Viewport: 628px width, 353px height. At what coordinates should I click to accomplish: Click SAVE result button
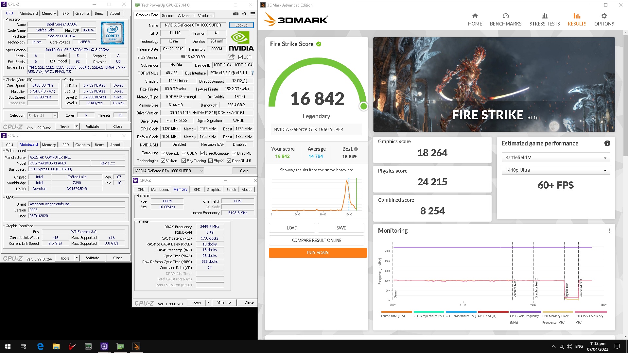[341, 228]
